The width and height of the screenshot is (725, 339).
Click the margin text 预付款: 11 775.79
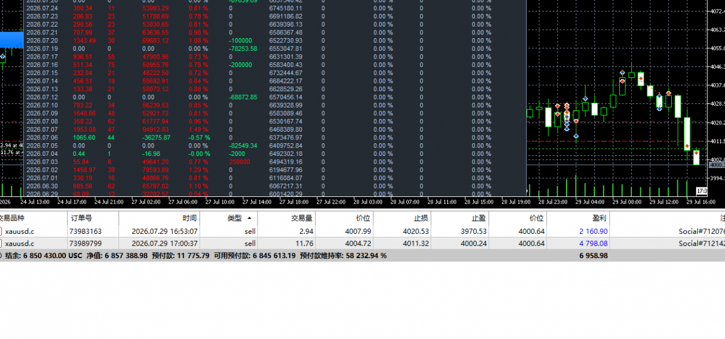[x=180, y=256]
